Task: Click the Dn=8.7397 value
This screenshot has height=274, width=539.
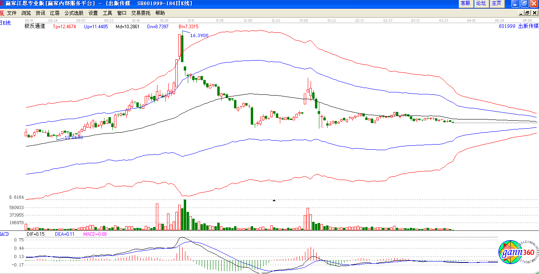Action: pos(158,27)
